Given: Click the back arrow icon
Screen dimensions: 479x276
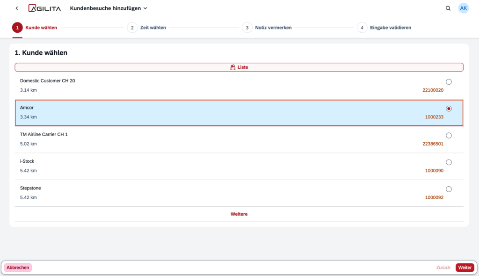Looking at the screenshot, I should 17,8.
